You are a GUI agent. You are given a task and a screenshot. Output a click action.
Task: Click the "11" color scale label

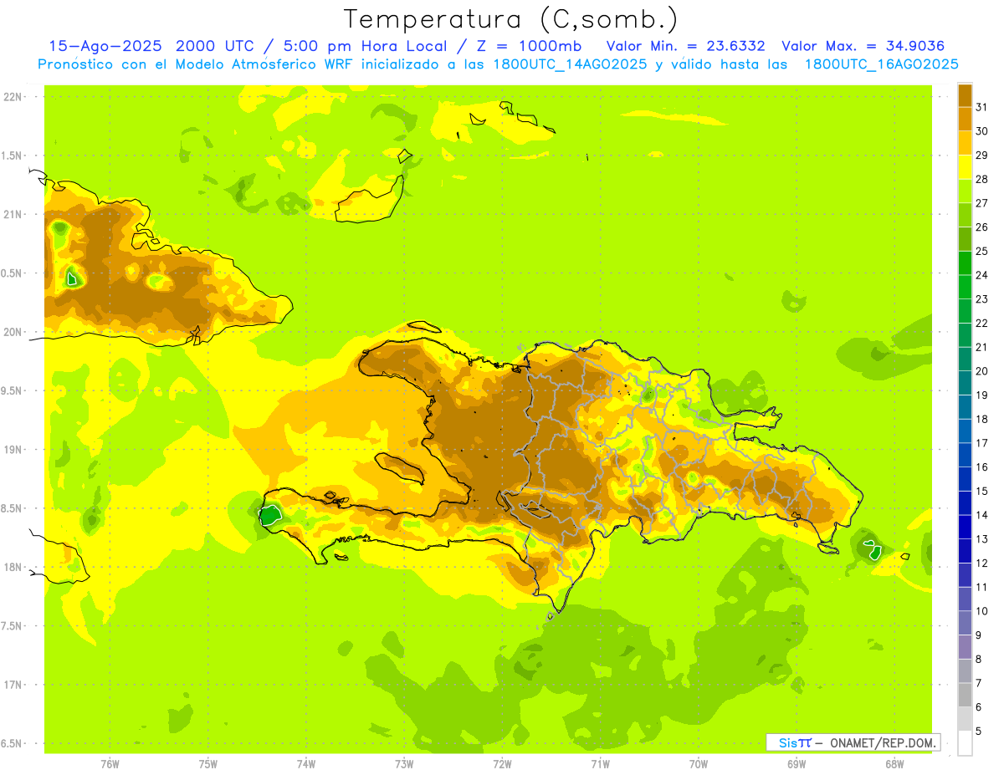[x=982, y=588]
